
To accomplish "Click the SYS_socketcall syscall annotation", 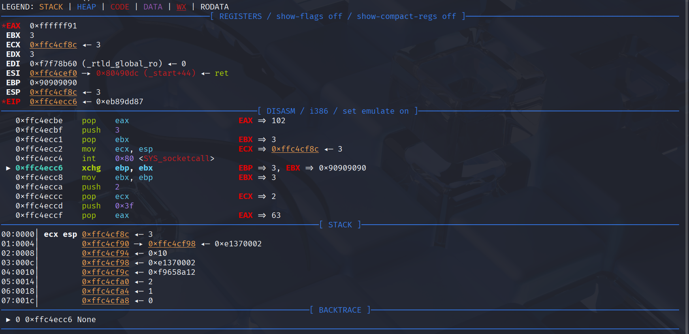I will [176, 159].
